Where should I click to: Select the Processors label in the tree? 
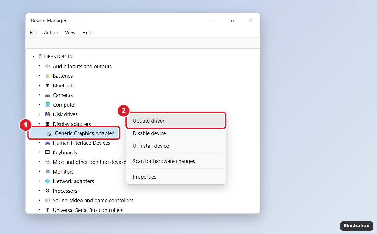[65, 191]
